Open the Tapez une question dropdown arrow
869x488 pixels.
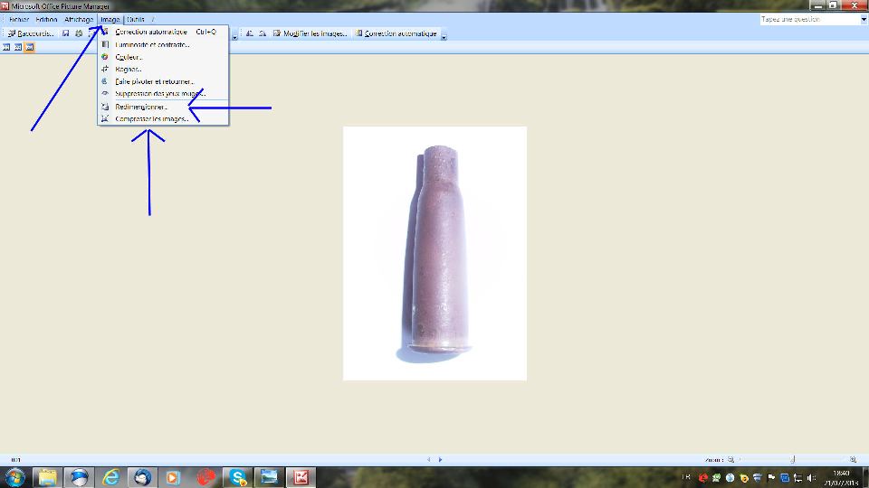coord(864,19)
